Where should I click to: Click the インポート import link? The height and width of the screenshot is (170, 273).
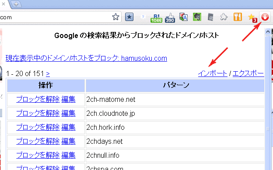(x=213, y=73)
